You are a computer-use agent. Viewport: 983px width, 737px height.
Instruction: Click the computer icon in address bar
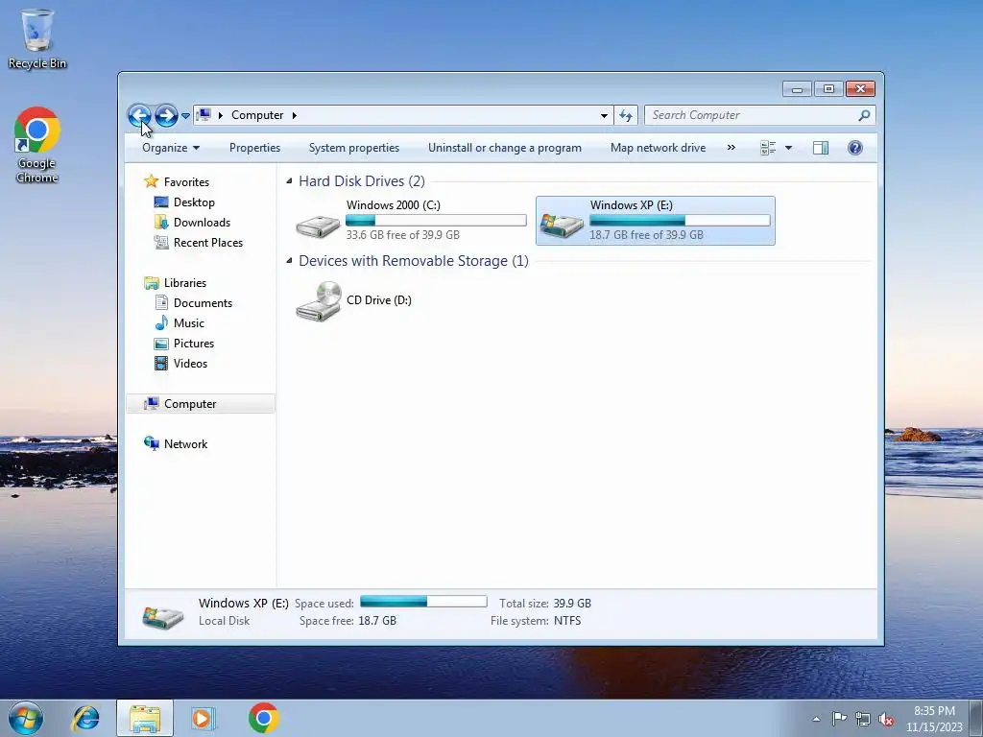tap(204, 115)
